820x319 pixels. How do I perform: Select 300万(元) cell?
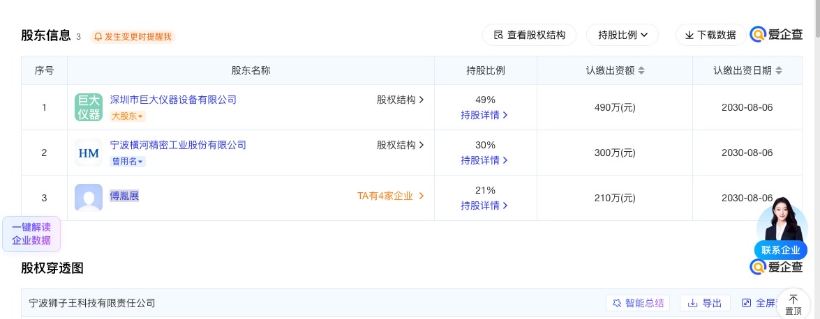tap(615, 153)
